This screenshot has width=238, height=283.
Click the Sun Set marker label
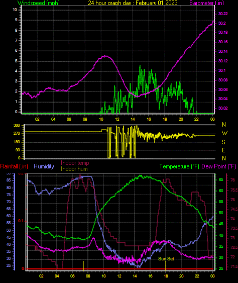click(x=166, y=259)
